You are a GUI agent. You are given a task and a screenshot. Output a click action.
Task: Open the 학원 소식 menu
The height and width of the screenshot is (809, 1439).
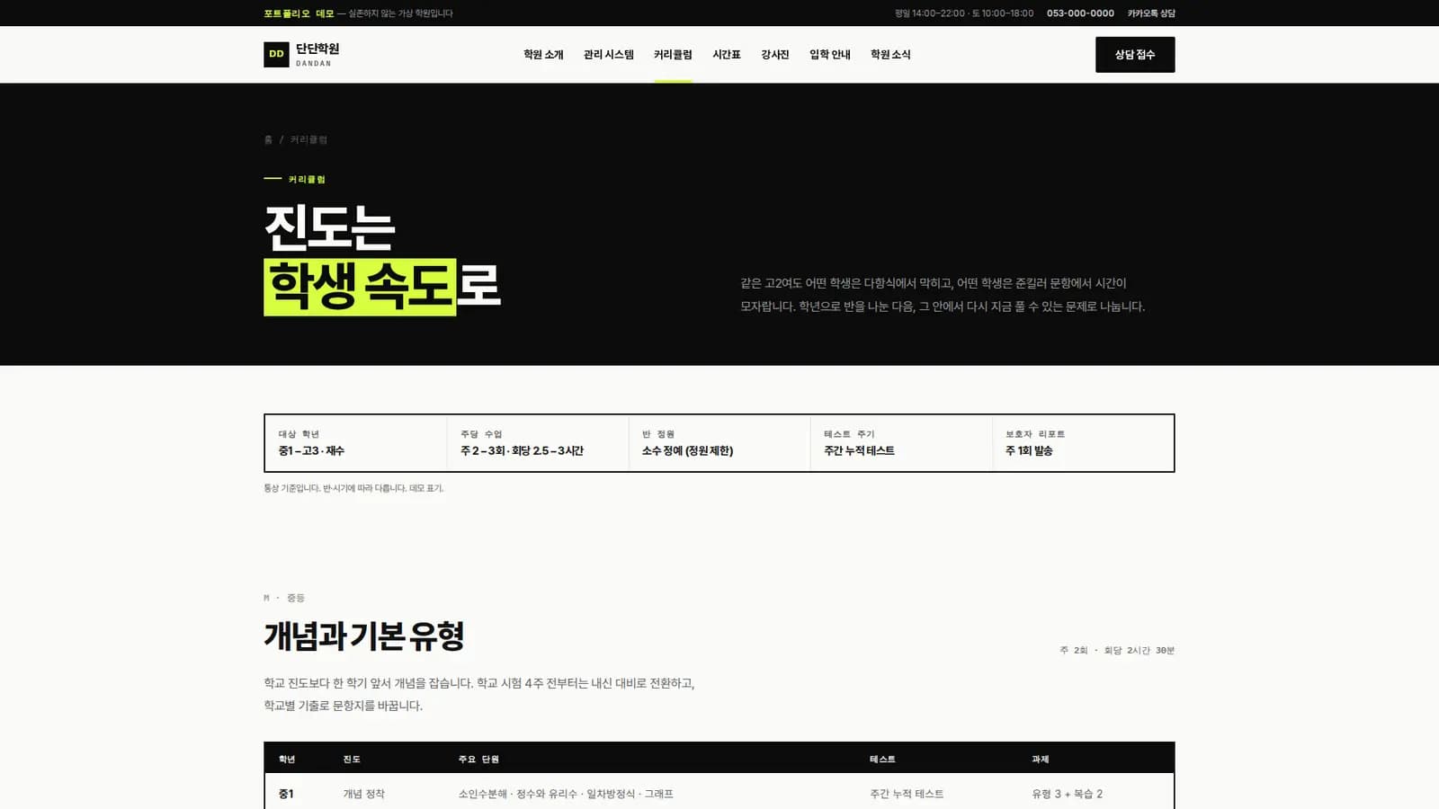(890, 55)
